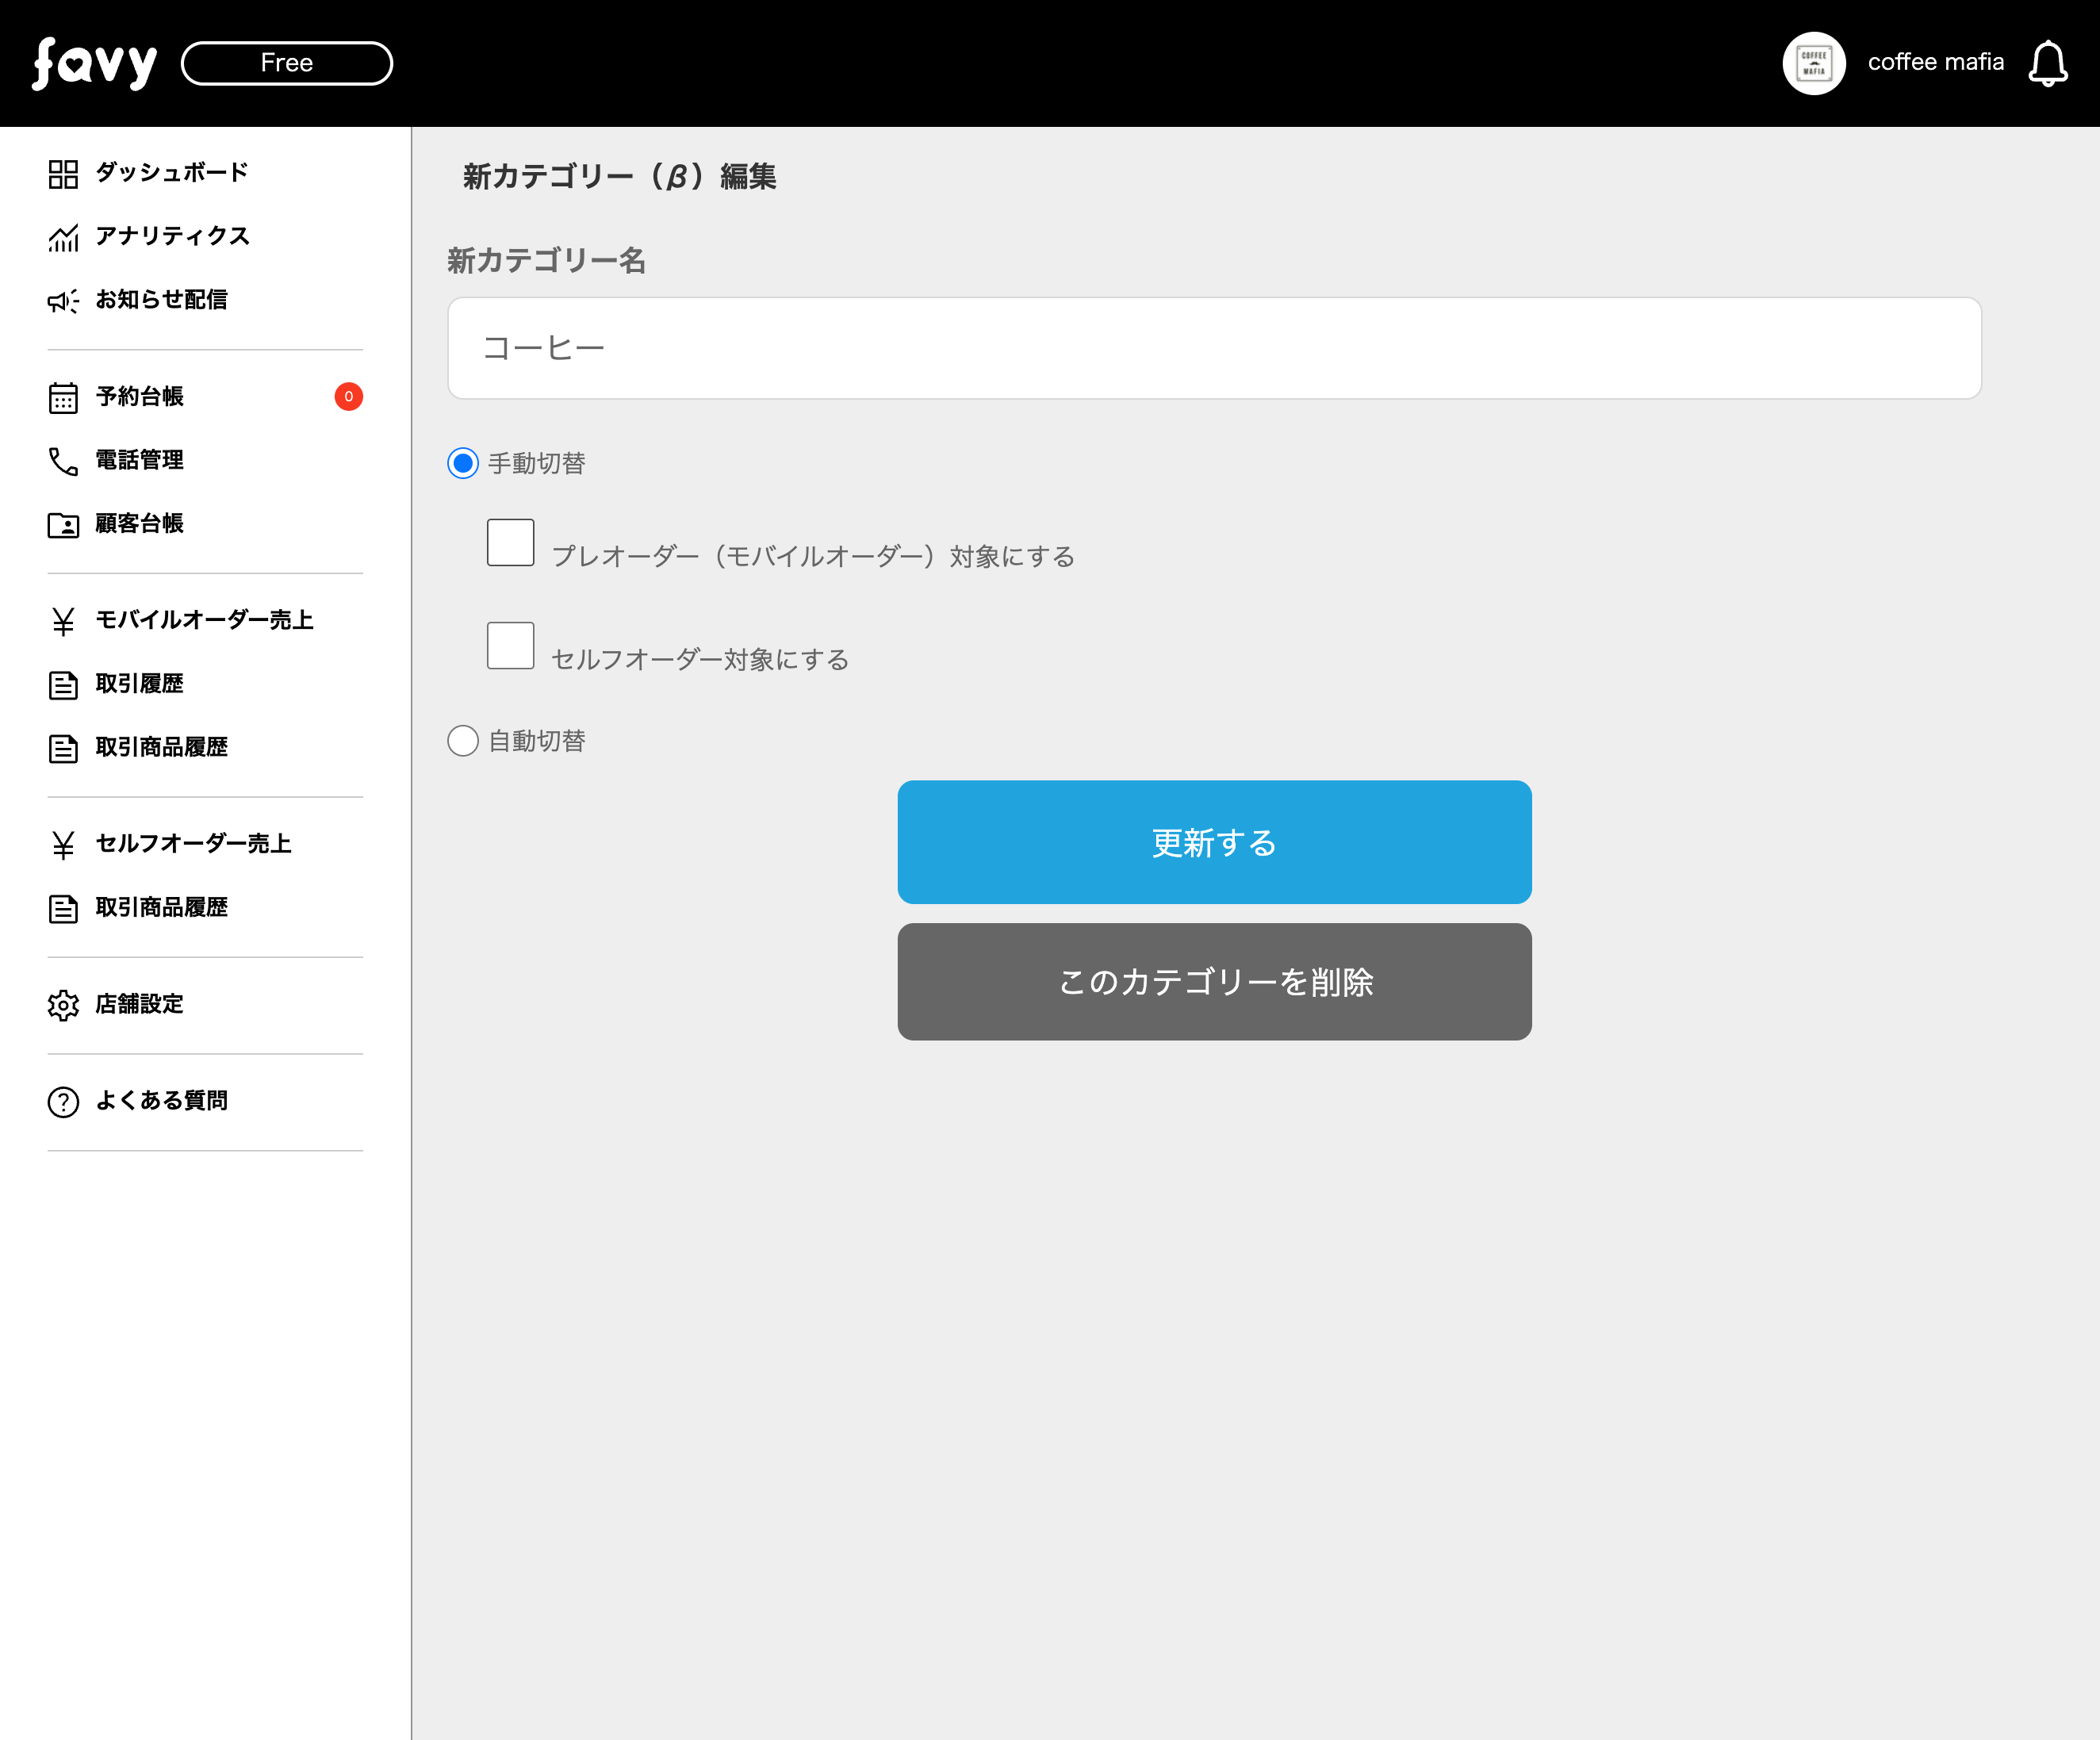Click the megaphone announcement icon

click(x=63, y=301)
